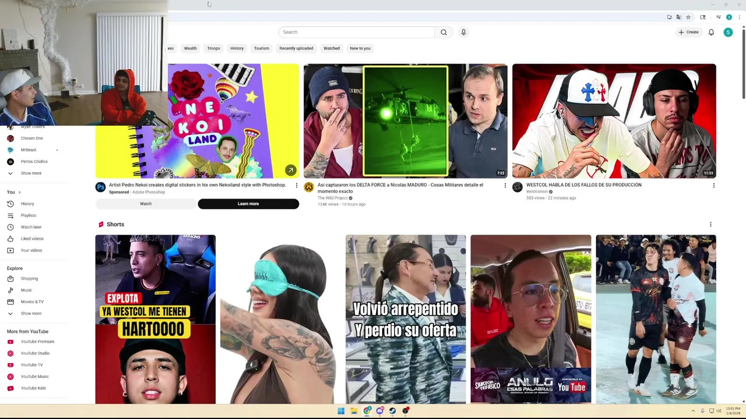This screenshot has width=746, height=419.
Task: Open The Wild Project channel avatar
Action: tap(309, 187)
